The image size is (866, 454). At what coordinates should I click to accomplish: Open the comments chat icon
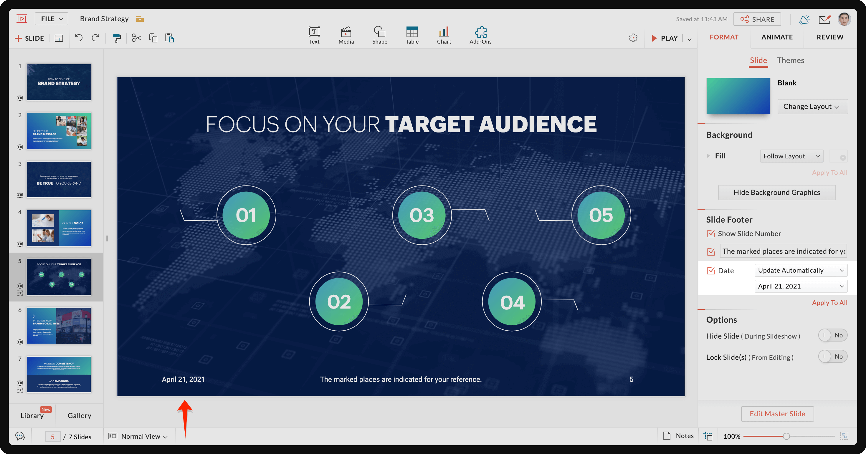20,436
